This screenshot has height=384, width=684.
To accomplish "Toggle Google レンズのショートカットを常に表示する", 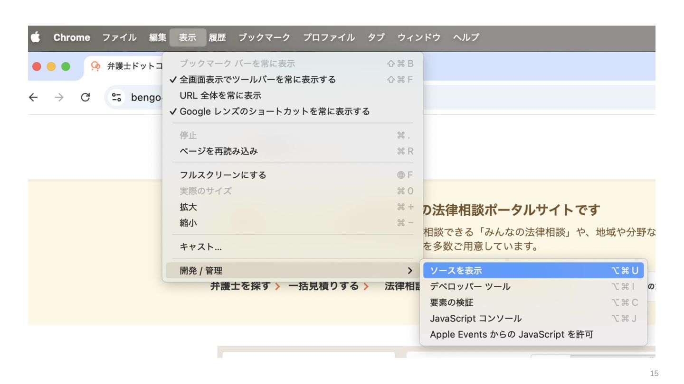I will pyautogui.click(x=293, y=112).
